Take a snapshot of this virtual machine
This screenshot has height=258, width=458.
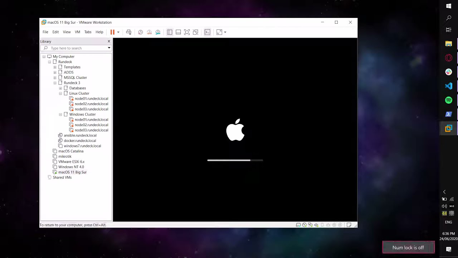(x=141, y=32)
